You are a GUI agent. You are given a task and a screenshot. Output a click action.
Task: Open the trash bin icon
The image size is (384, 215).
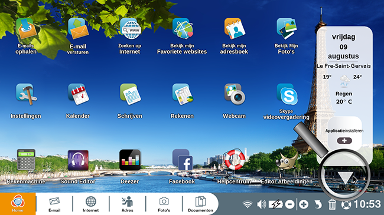(332, 204)
